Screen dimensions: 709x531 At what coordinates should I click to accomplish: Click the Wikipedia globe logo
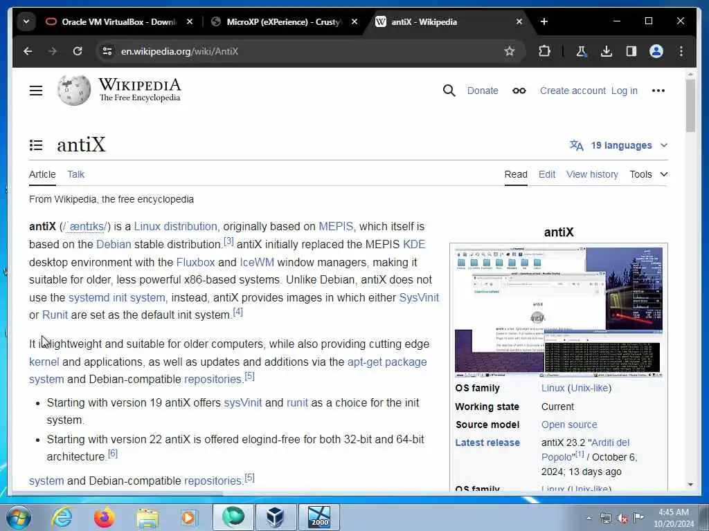pos(73,91)
